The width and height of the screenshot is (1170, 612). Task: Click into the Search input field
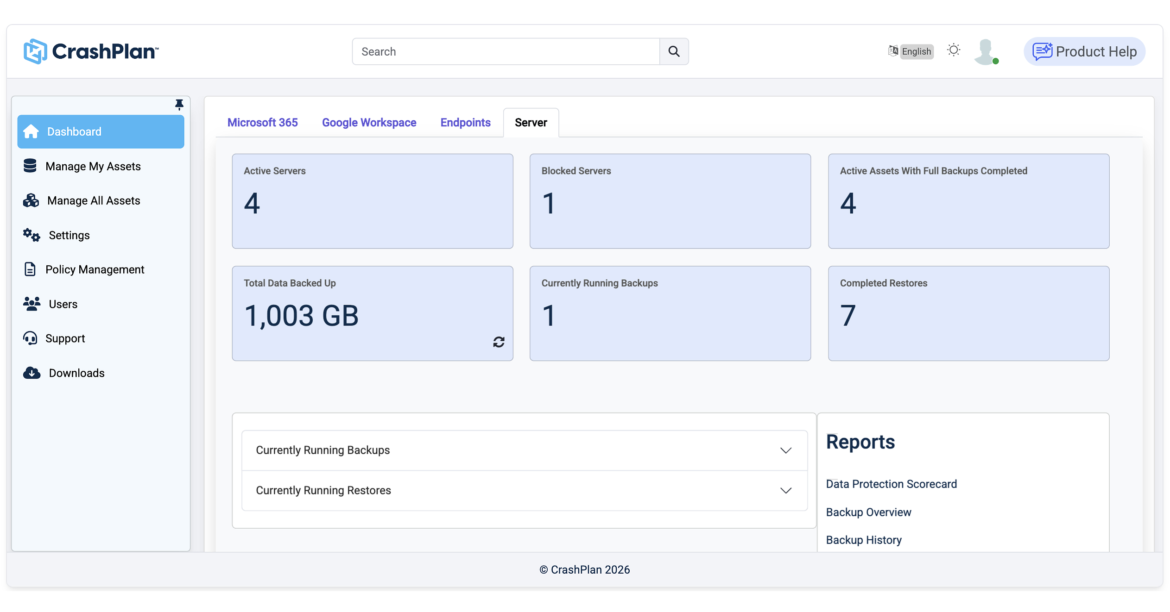pos(506,51)
